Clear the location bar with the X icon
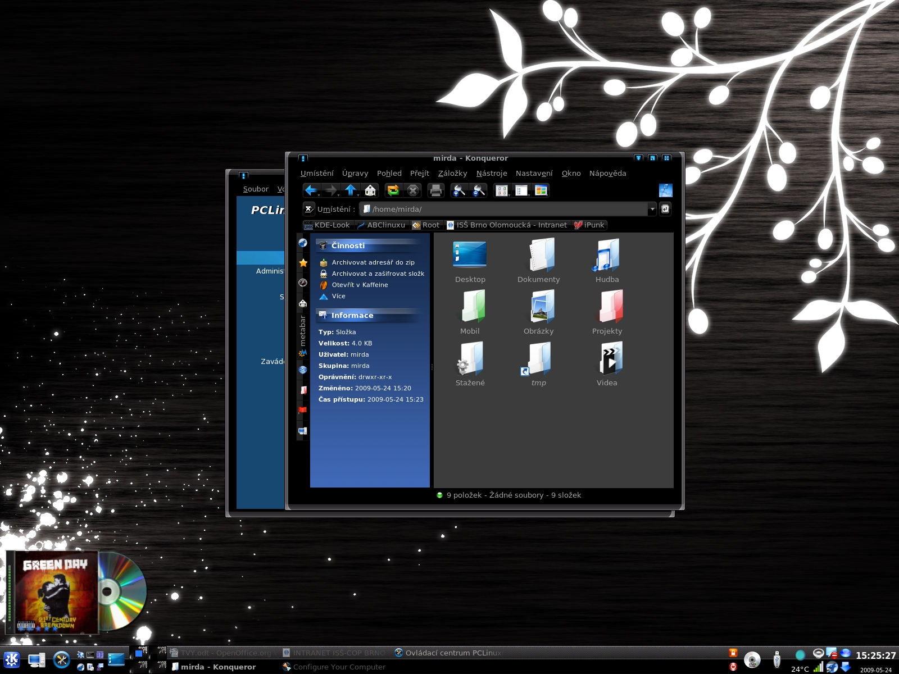Image resolution: width=899 pixels, height=674 pixels. pos(308,209)
